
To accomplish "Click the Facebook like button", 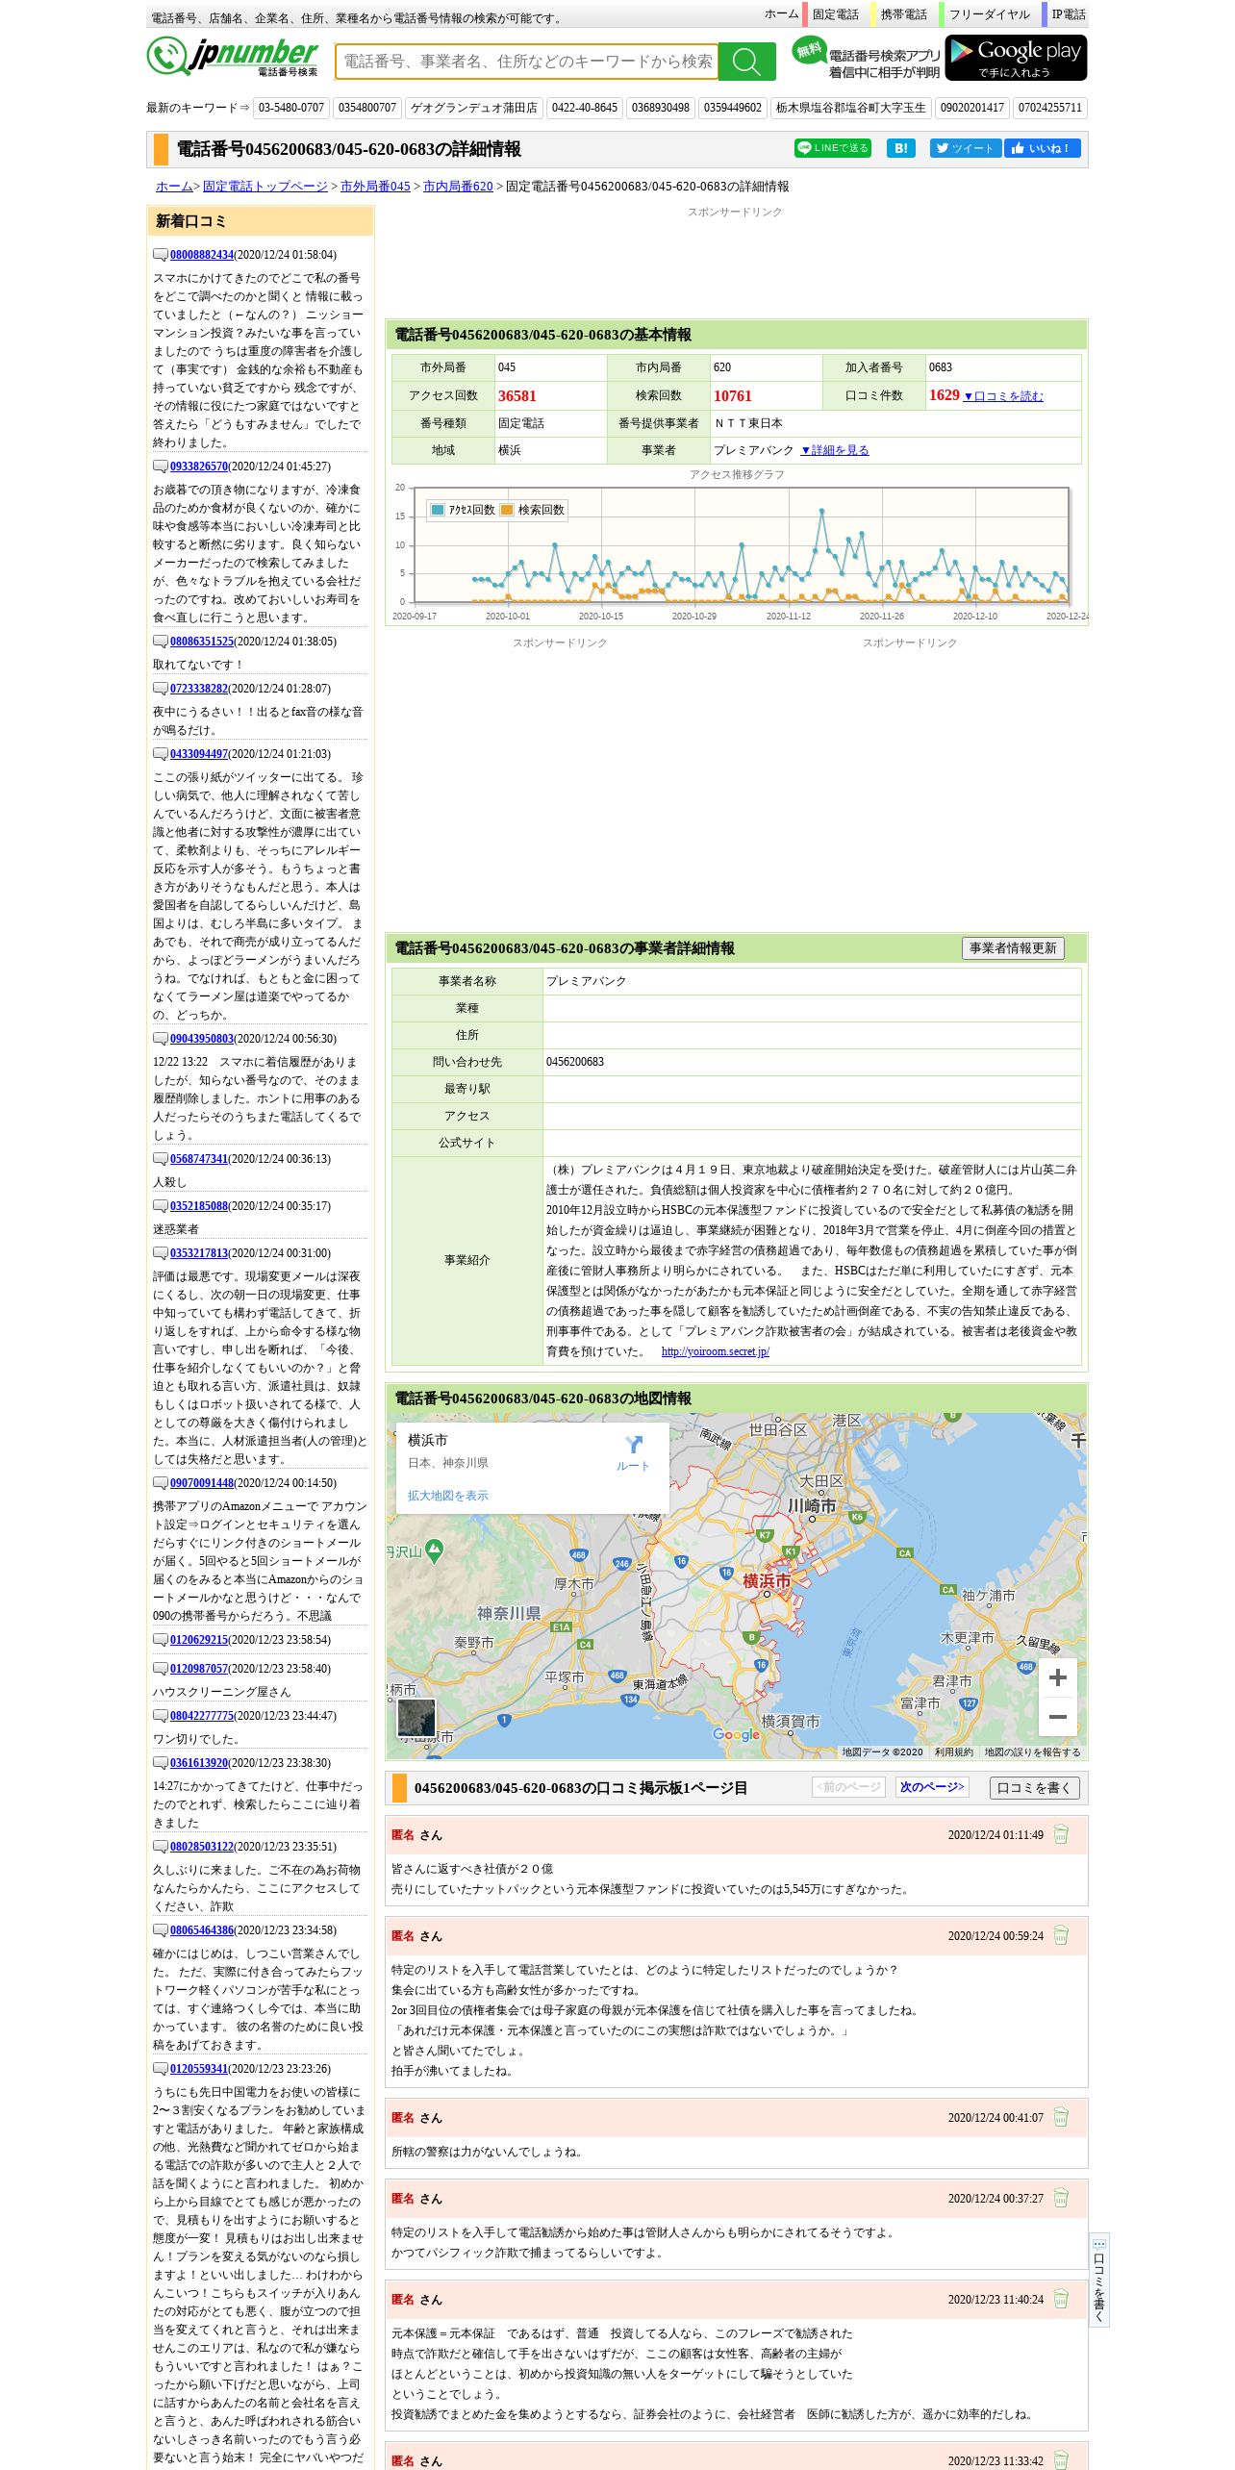I will click(x=1043, y=148).
